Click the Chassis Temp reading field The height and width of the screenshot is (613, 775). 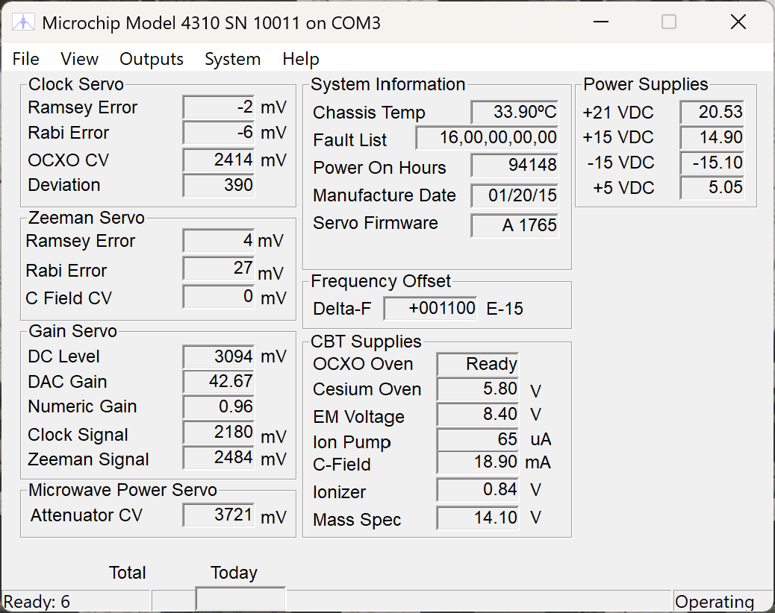click(514, 113)
